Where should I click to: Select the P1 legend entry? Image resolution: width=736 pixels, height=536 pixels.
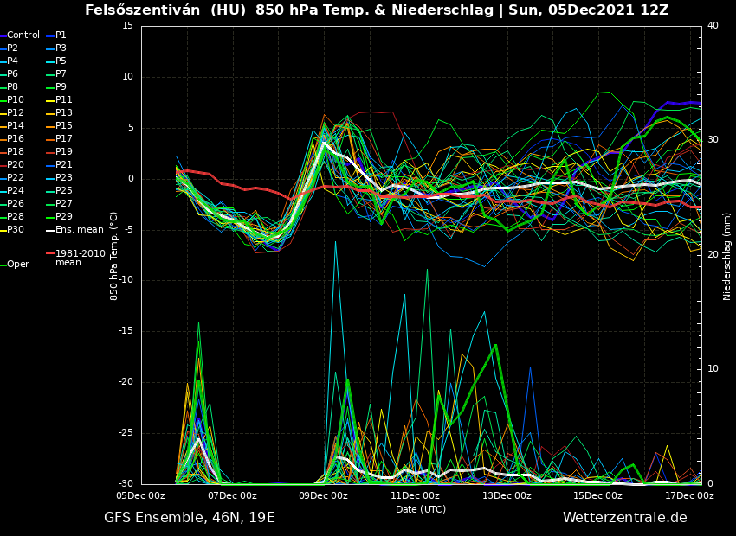tap(61, 35)
